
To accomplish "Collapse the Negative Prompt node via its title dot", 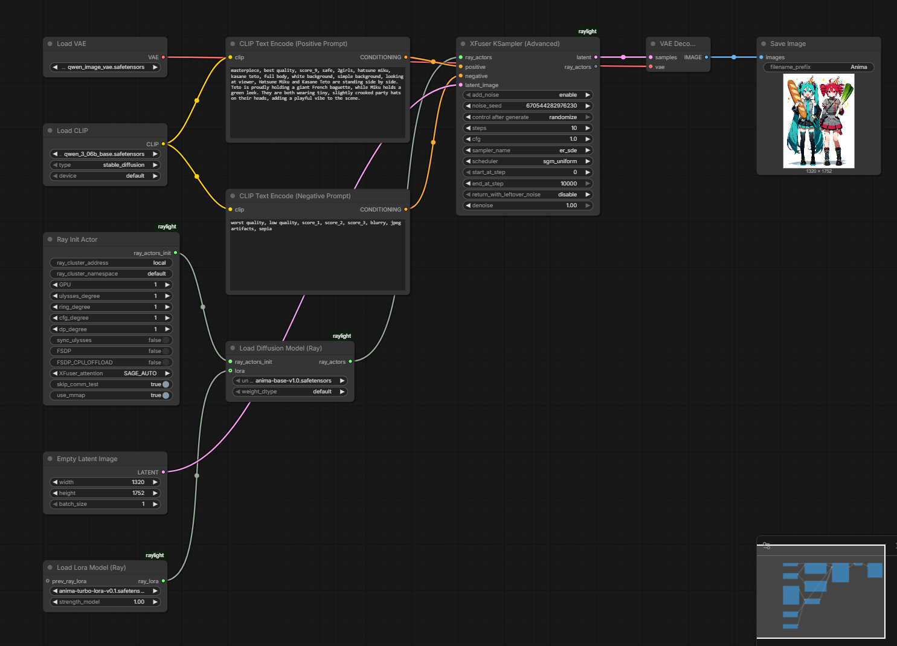I will tap(233, 196).
